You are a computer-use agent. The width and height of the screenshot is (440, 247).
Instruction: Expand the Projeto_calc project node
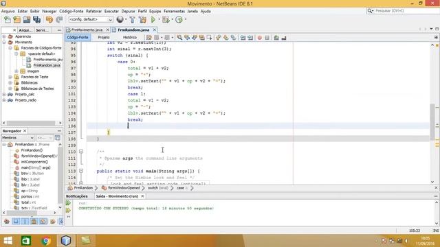point(4,95)
